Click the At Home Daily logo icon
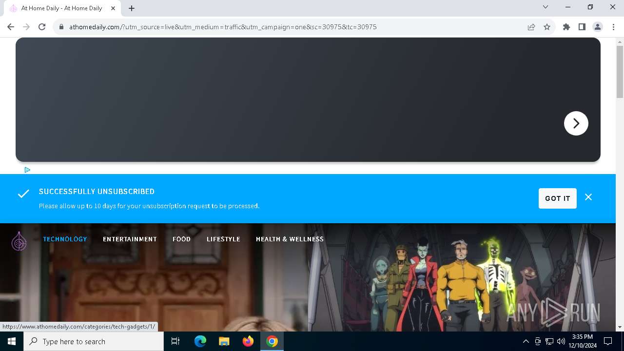624x351 pixels. [x=19, y=241]
